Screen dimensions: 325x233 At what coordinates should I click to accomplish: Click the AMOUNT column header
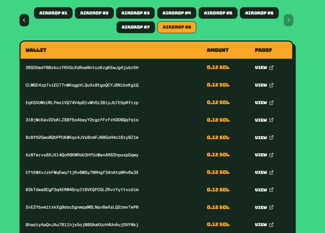[218, 50]
